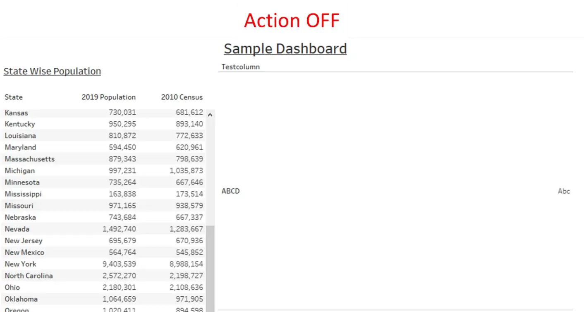Image resolution: width=584 pixels, height=312 pixels.
Task: Click the Sample Dashboard title
Action: tap(285, 49)
